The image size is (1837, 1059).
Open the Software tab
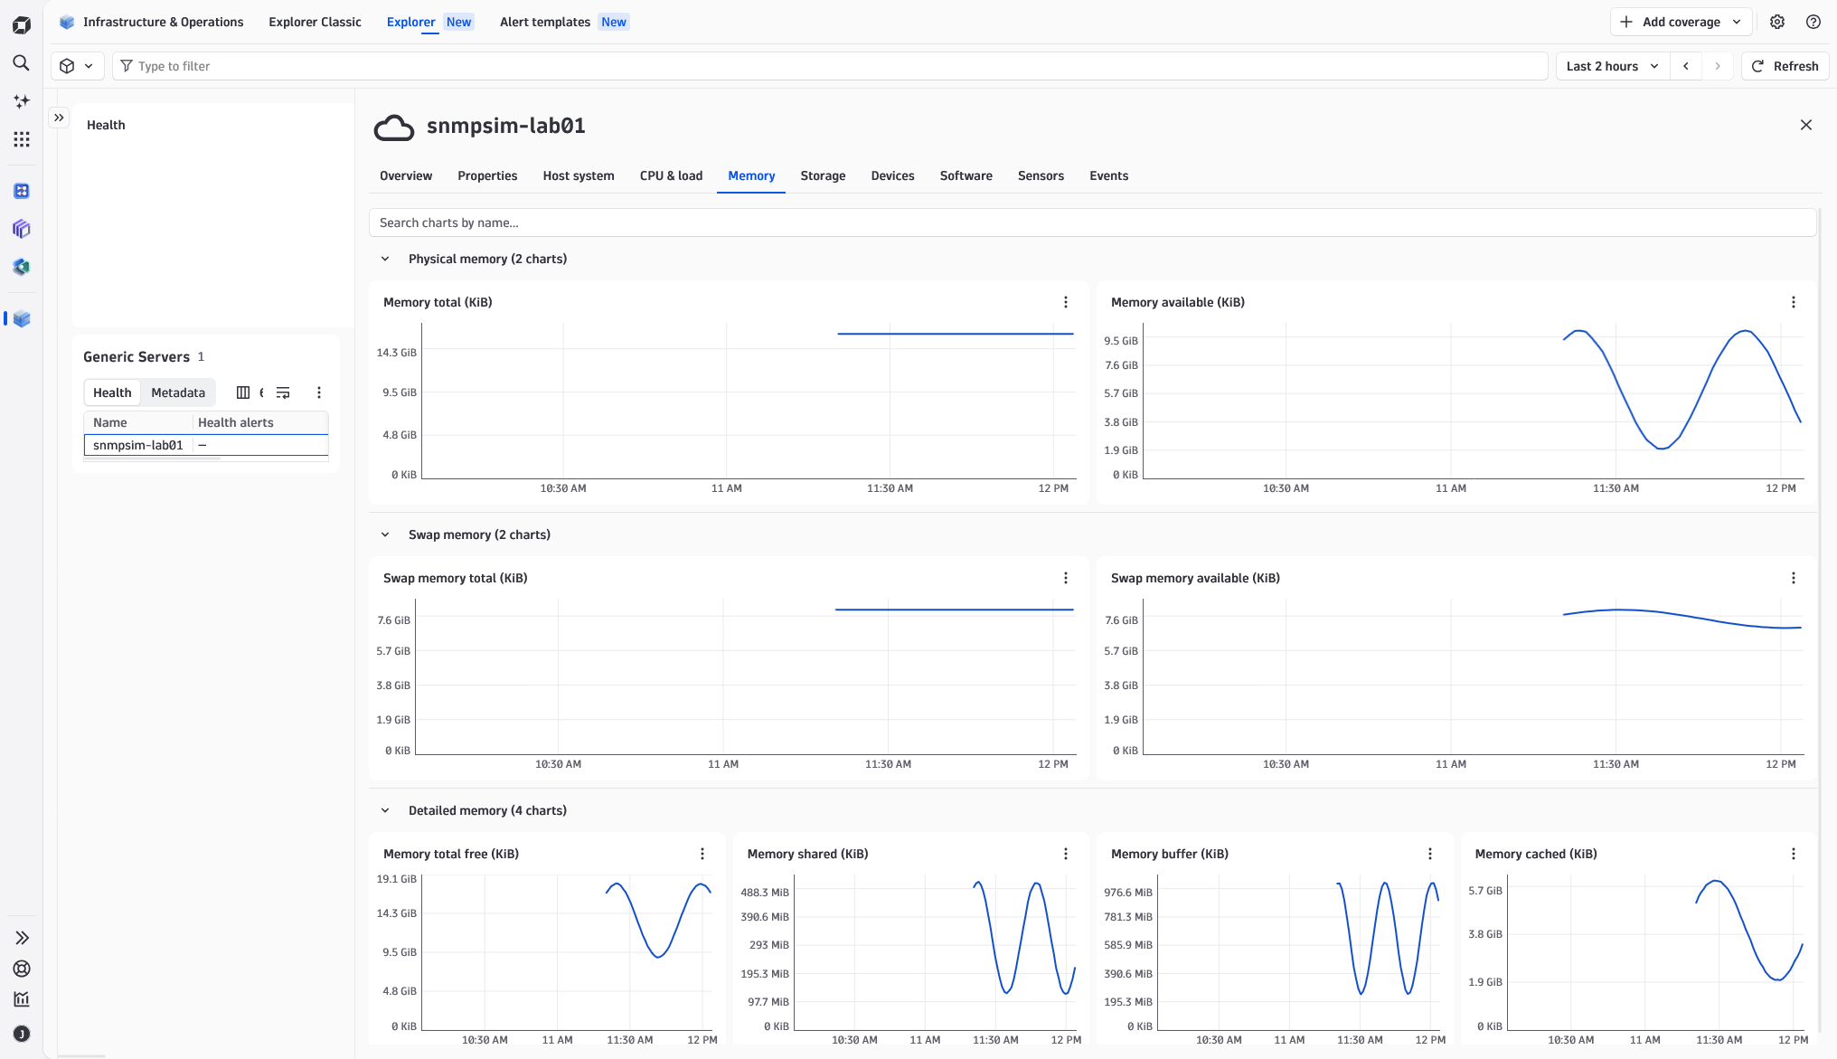(966, 175)
